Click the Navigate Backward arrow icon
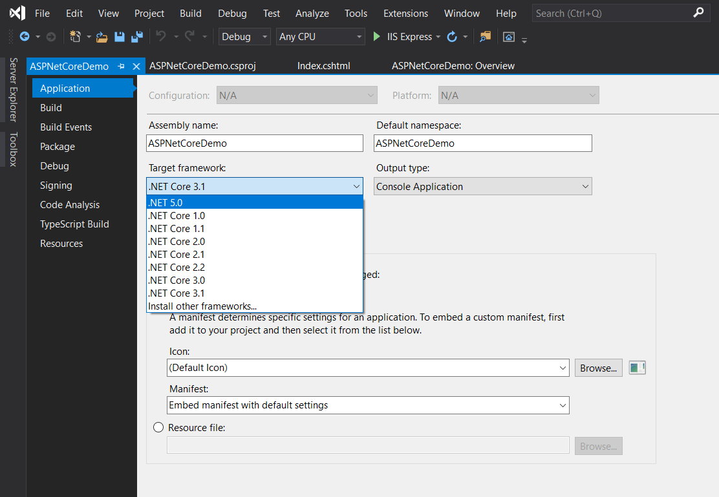This screenshot has width=719, height=497. click(25, 37)
